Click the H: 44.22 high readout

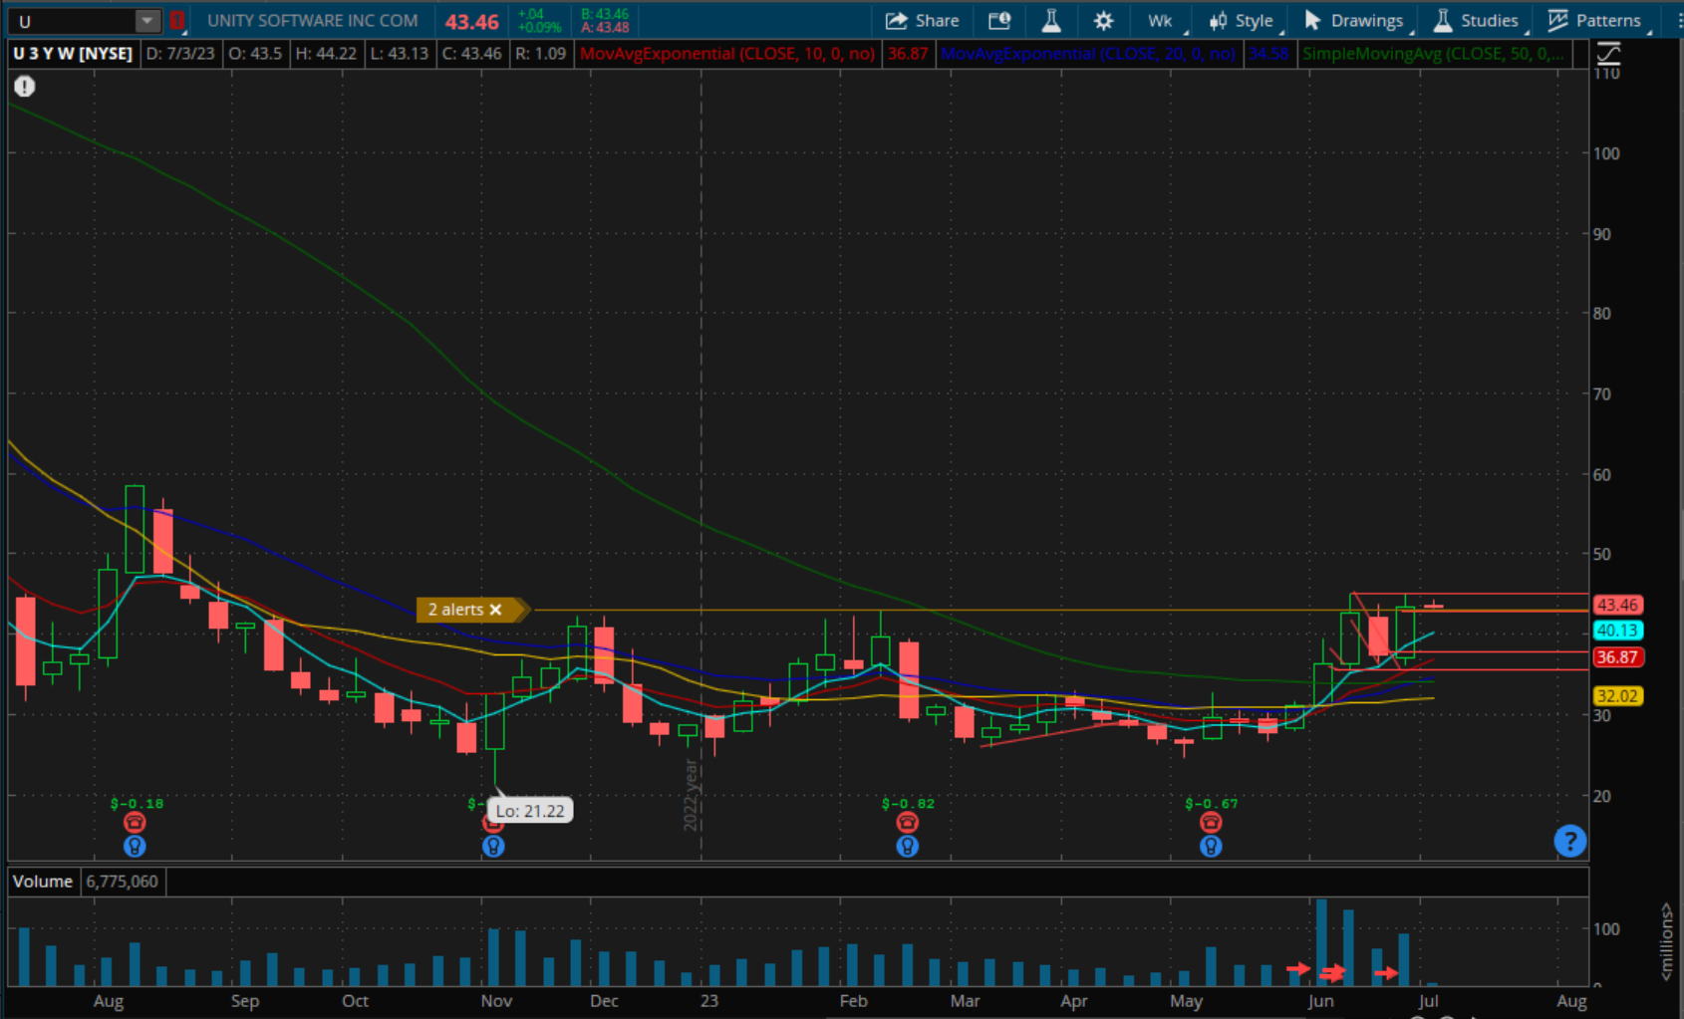tap(326, 53)
